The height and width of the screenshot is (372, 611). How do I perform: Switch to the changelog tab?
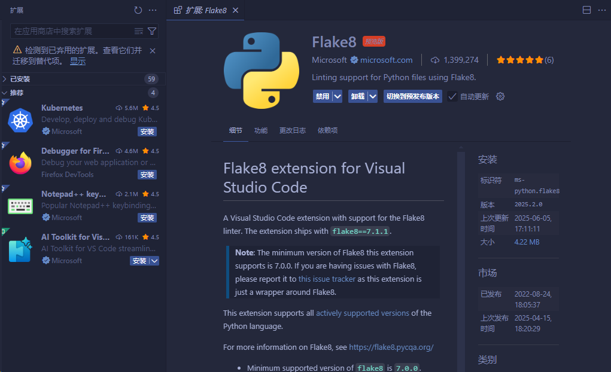click(x=293, y=130)
